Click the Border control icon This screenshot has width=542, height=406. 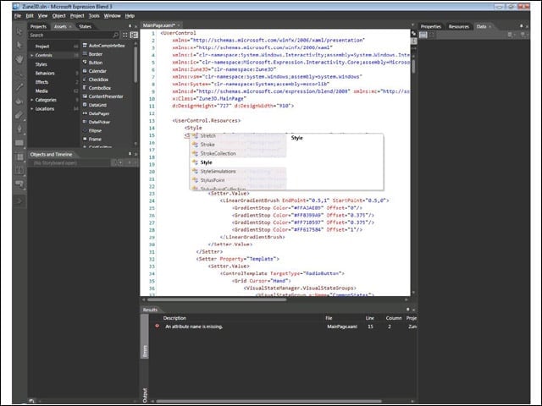[85, 54]
